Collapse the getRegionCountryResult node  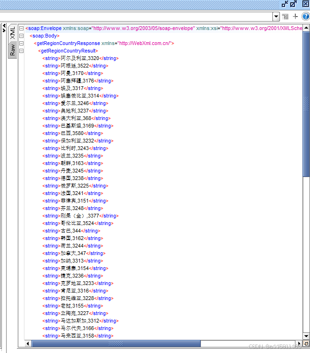[x=22, y=51]
